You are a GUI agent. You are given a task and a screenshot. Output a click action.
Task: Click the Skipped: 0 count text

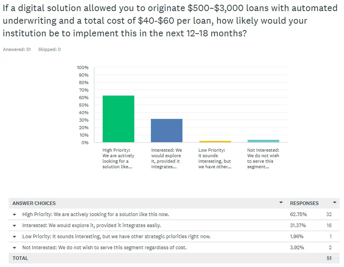coord(49,49)
